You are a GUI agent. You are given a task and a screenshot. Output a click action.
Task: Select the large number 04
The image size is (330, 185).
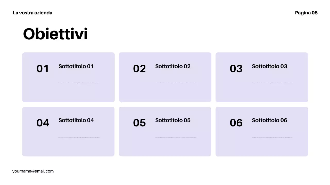click(43, 123)
